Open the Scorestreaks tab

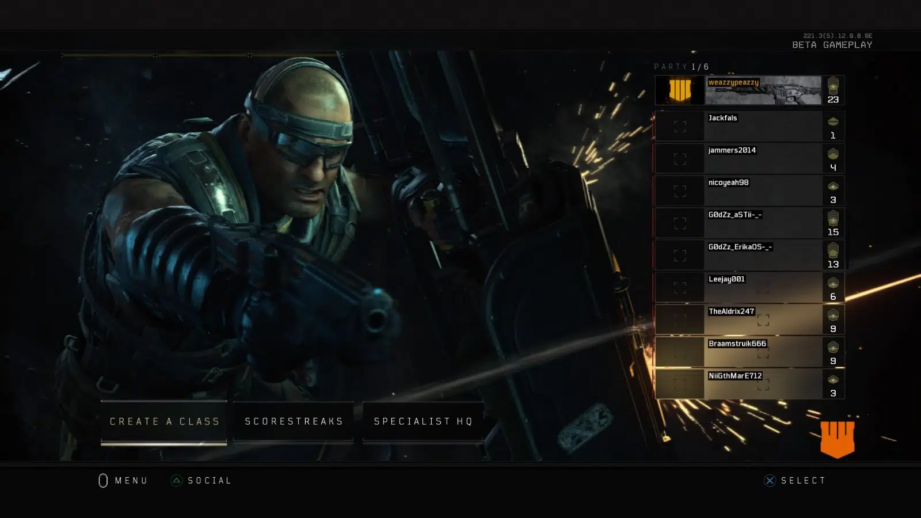click(x=294, y=421)
